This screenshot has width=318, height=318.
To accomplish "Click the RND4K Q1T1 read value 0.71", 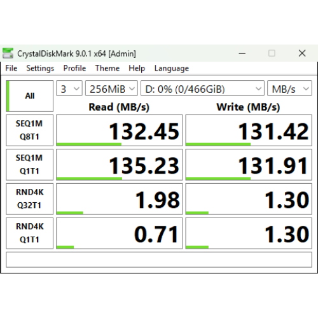I will (120, 233).
